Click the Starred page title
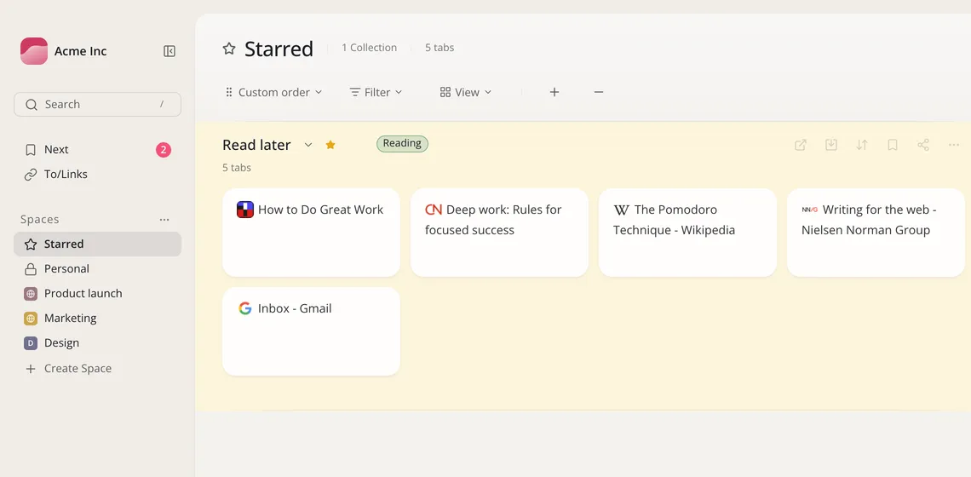 tap(279, 49)
